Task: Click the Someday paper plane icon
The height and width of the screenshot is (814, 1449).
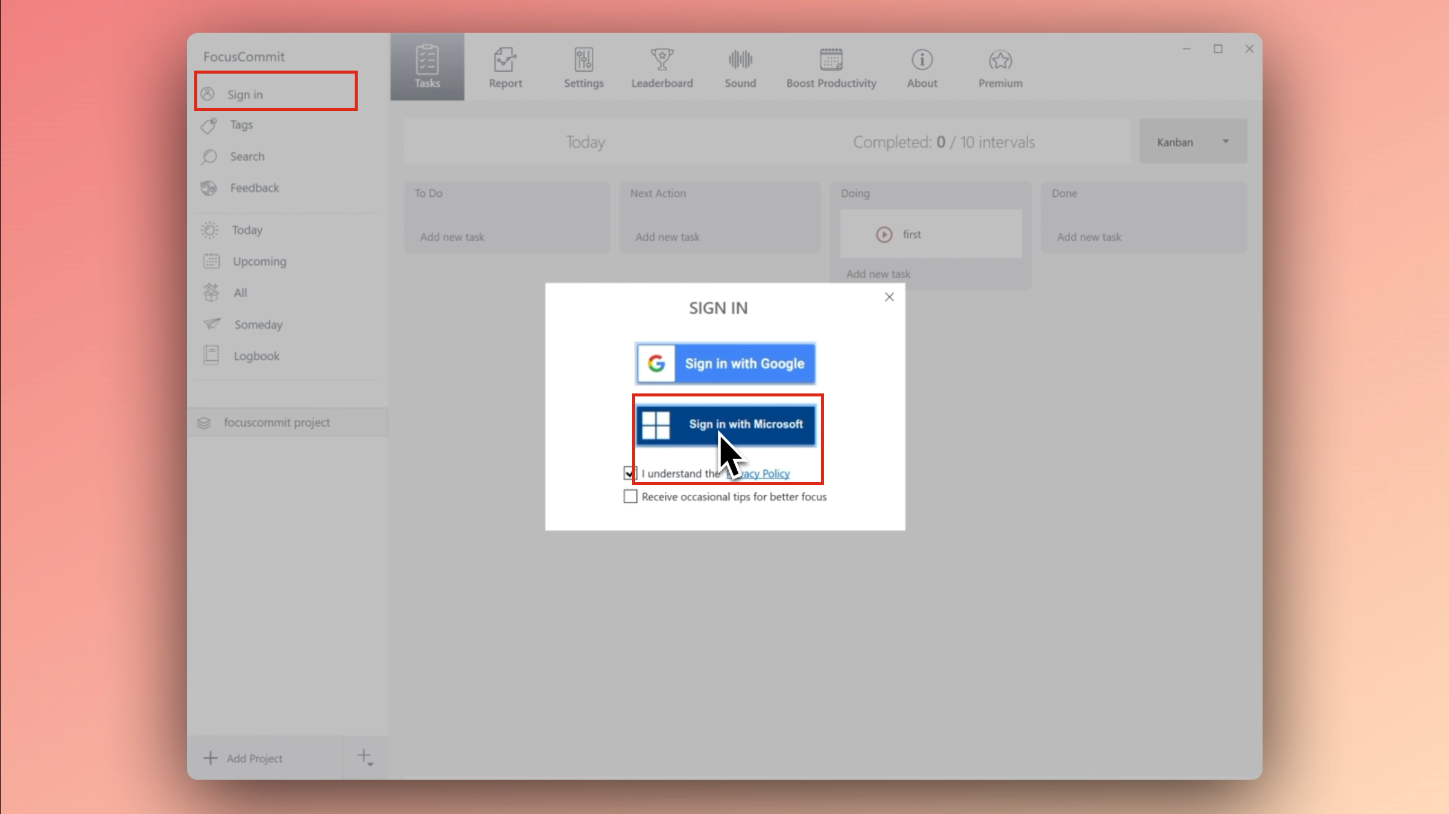Action: coord(212,324)
